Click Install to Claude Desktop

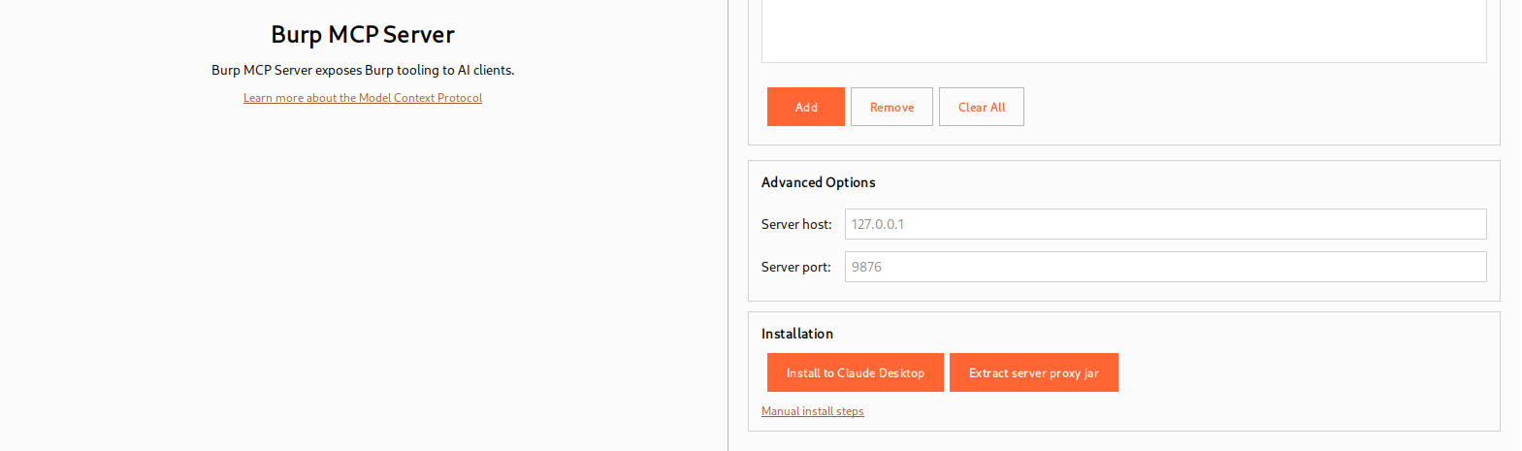click(x=855, y=372)
